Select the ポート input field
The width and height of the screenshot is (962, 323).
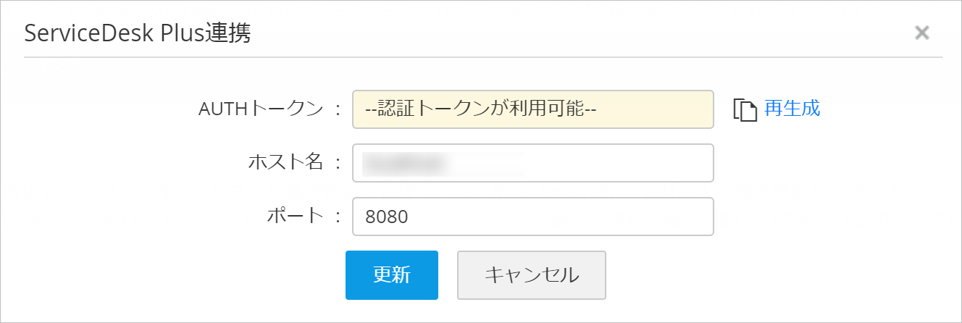[532, 217]
